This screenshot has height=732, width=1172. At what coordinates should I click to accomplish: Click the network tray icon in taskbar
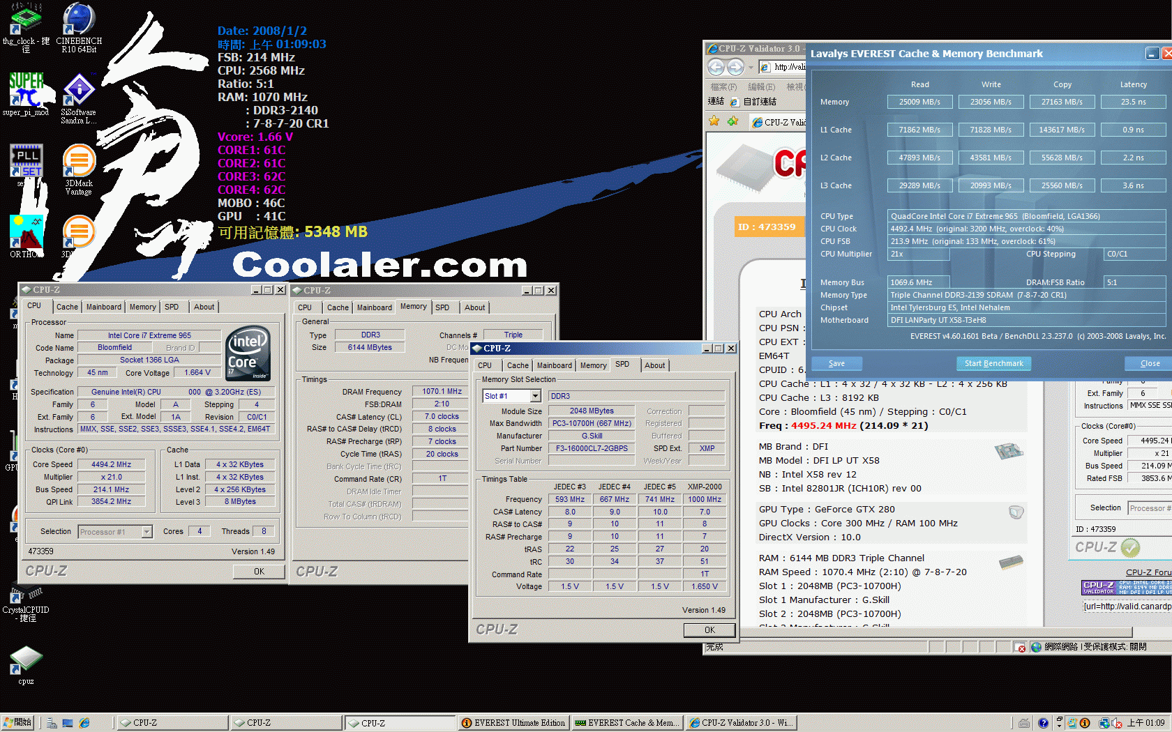tap(1105, 723)
